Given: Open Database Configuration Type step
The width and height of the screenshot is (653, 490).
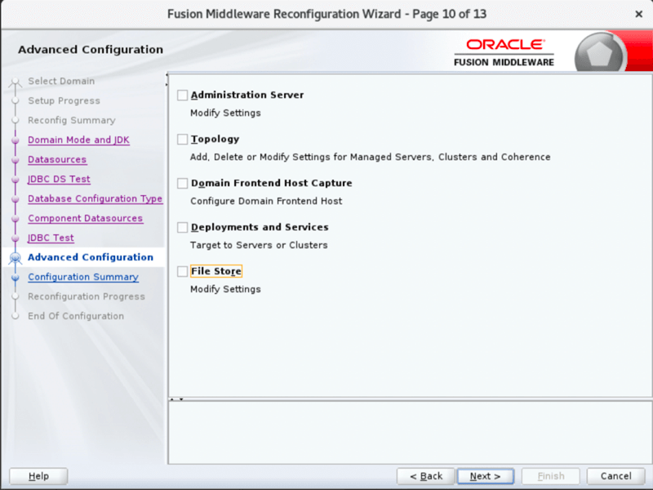Looking at the screenshot, I should point(95,198).
